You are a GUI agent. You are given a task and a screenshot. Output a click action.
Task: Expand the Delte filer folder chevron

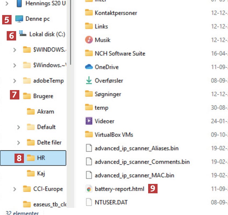point(19,143)
